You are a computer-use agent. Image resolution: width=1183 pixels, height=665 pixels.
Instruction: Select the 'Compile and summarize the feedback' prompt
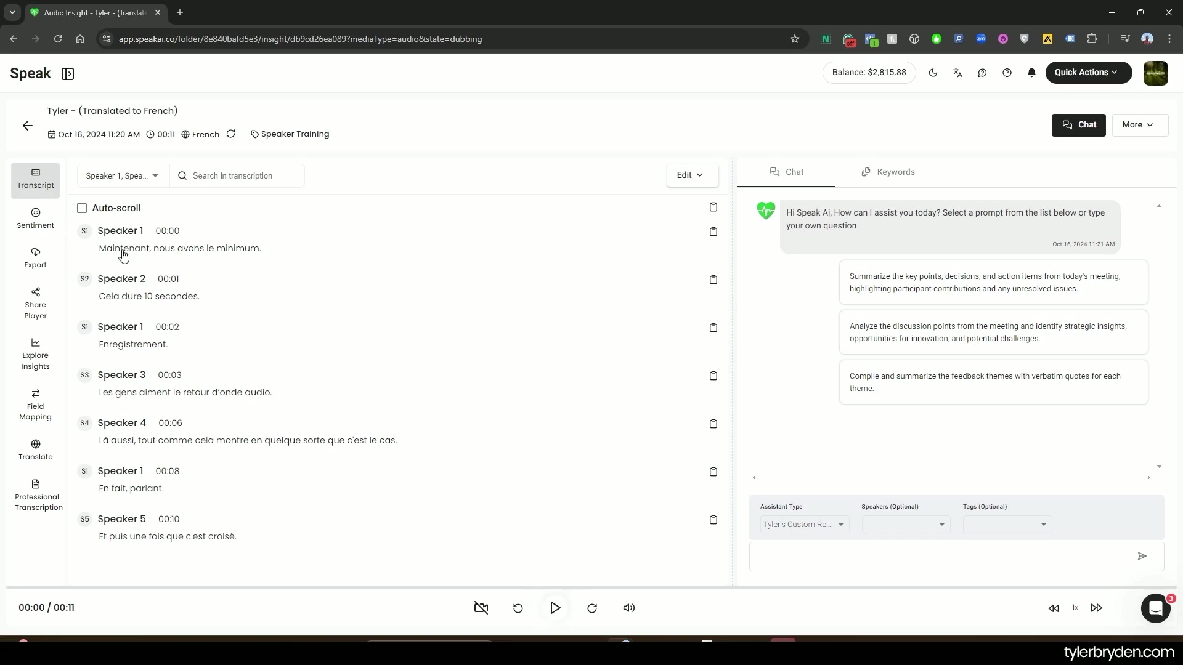(993, 382)
